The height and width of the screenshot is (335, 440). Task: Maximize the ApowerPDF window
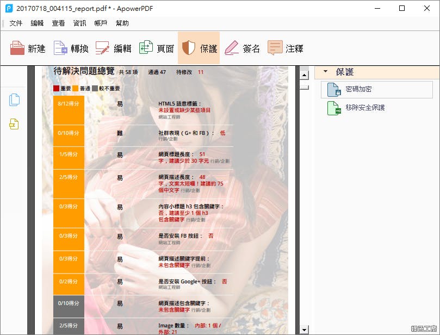[x=402, y=8]
